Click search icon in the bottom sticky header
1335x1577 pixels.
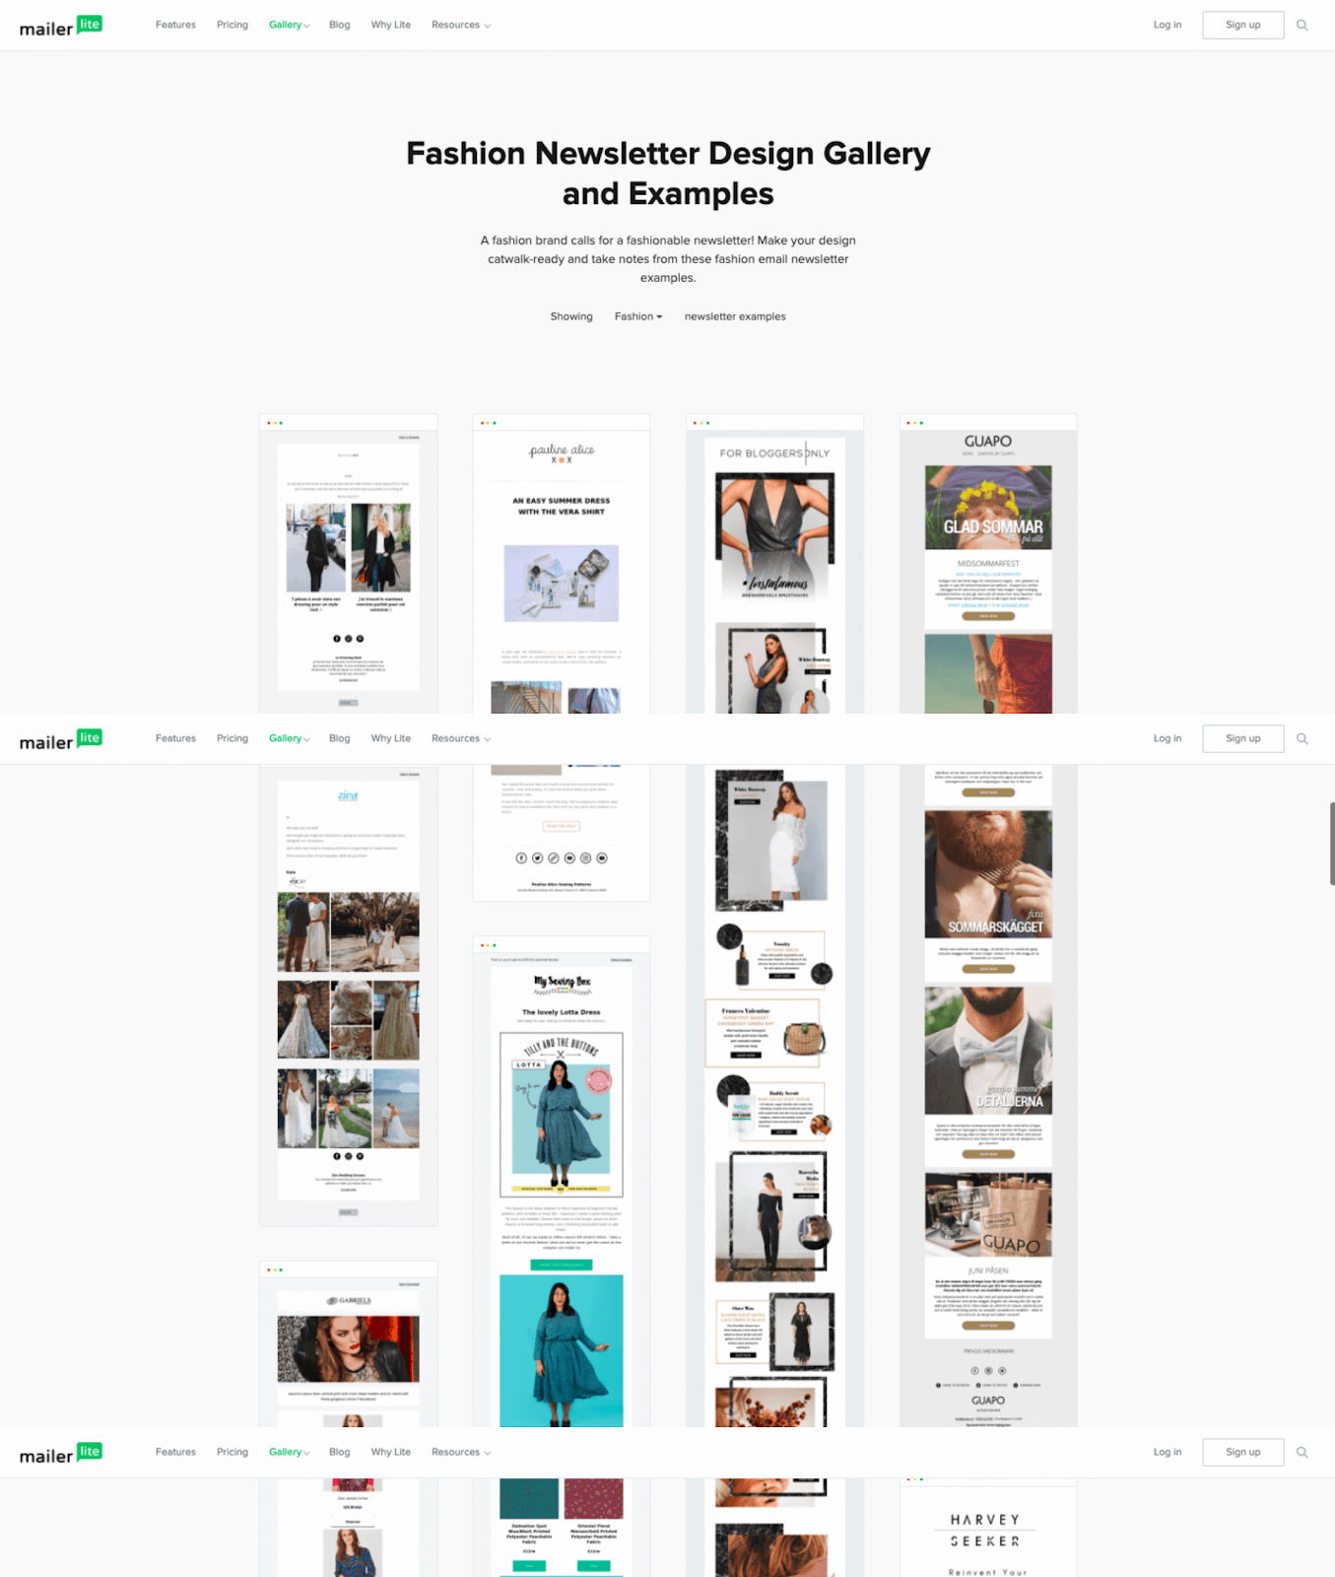tap(1302, 1453)
